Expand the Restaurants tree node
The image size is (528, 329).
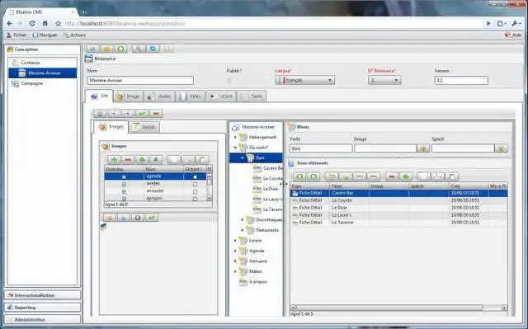pyautogui.click(x=243, y=230)
